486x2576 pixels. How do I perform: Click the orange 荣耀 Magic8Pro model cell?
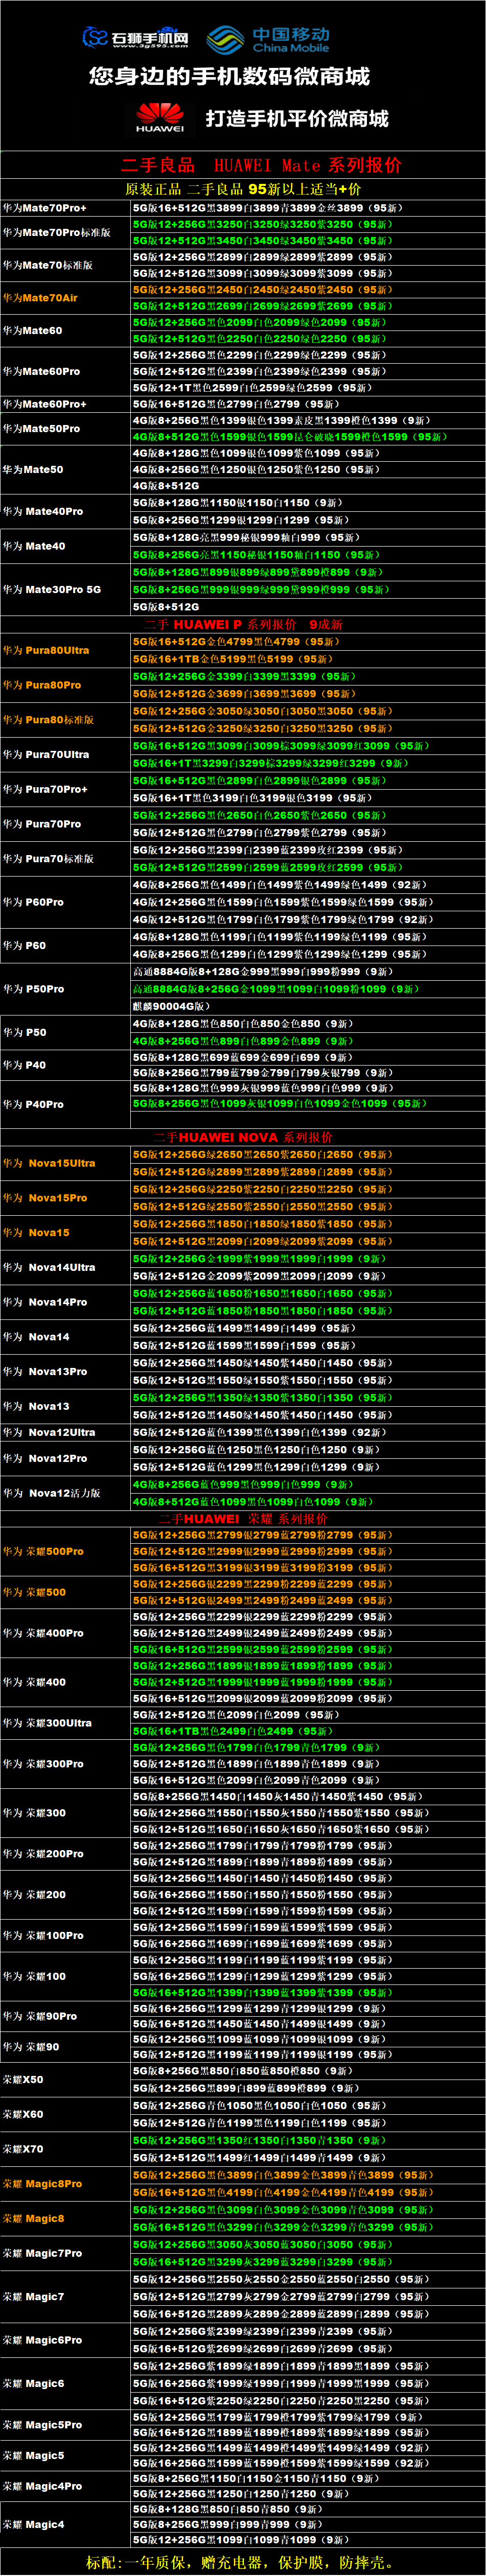[x=66, y=2184]
